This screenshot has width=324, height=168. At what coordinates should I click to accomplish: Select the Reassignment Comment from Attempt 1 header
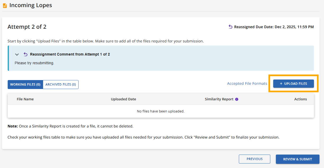coord(70,54)
